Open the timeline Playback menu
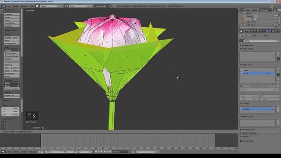The image size is (281, 158). [33, 152]
